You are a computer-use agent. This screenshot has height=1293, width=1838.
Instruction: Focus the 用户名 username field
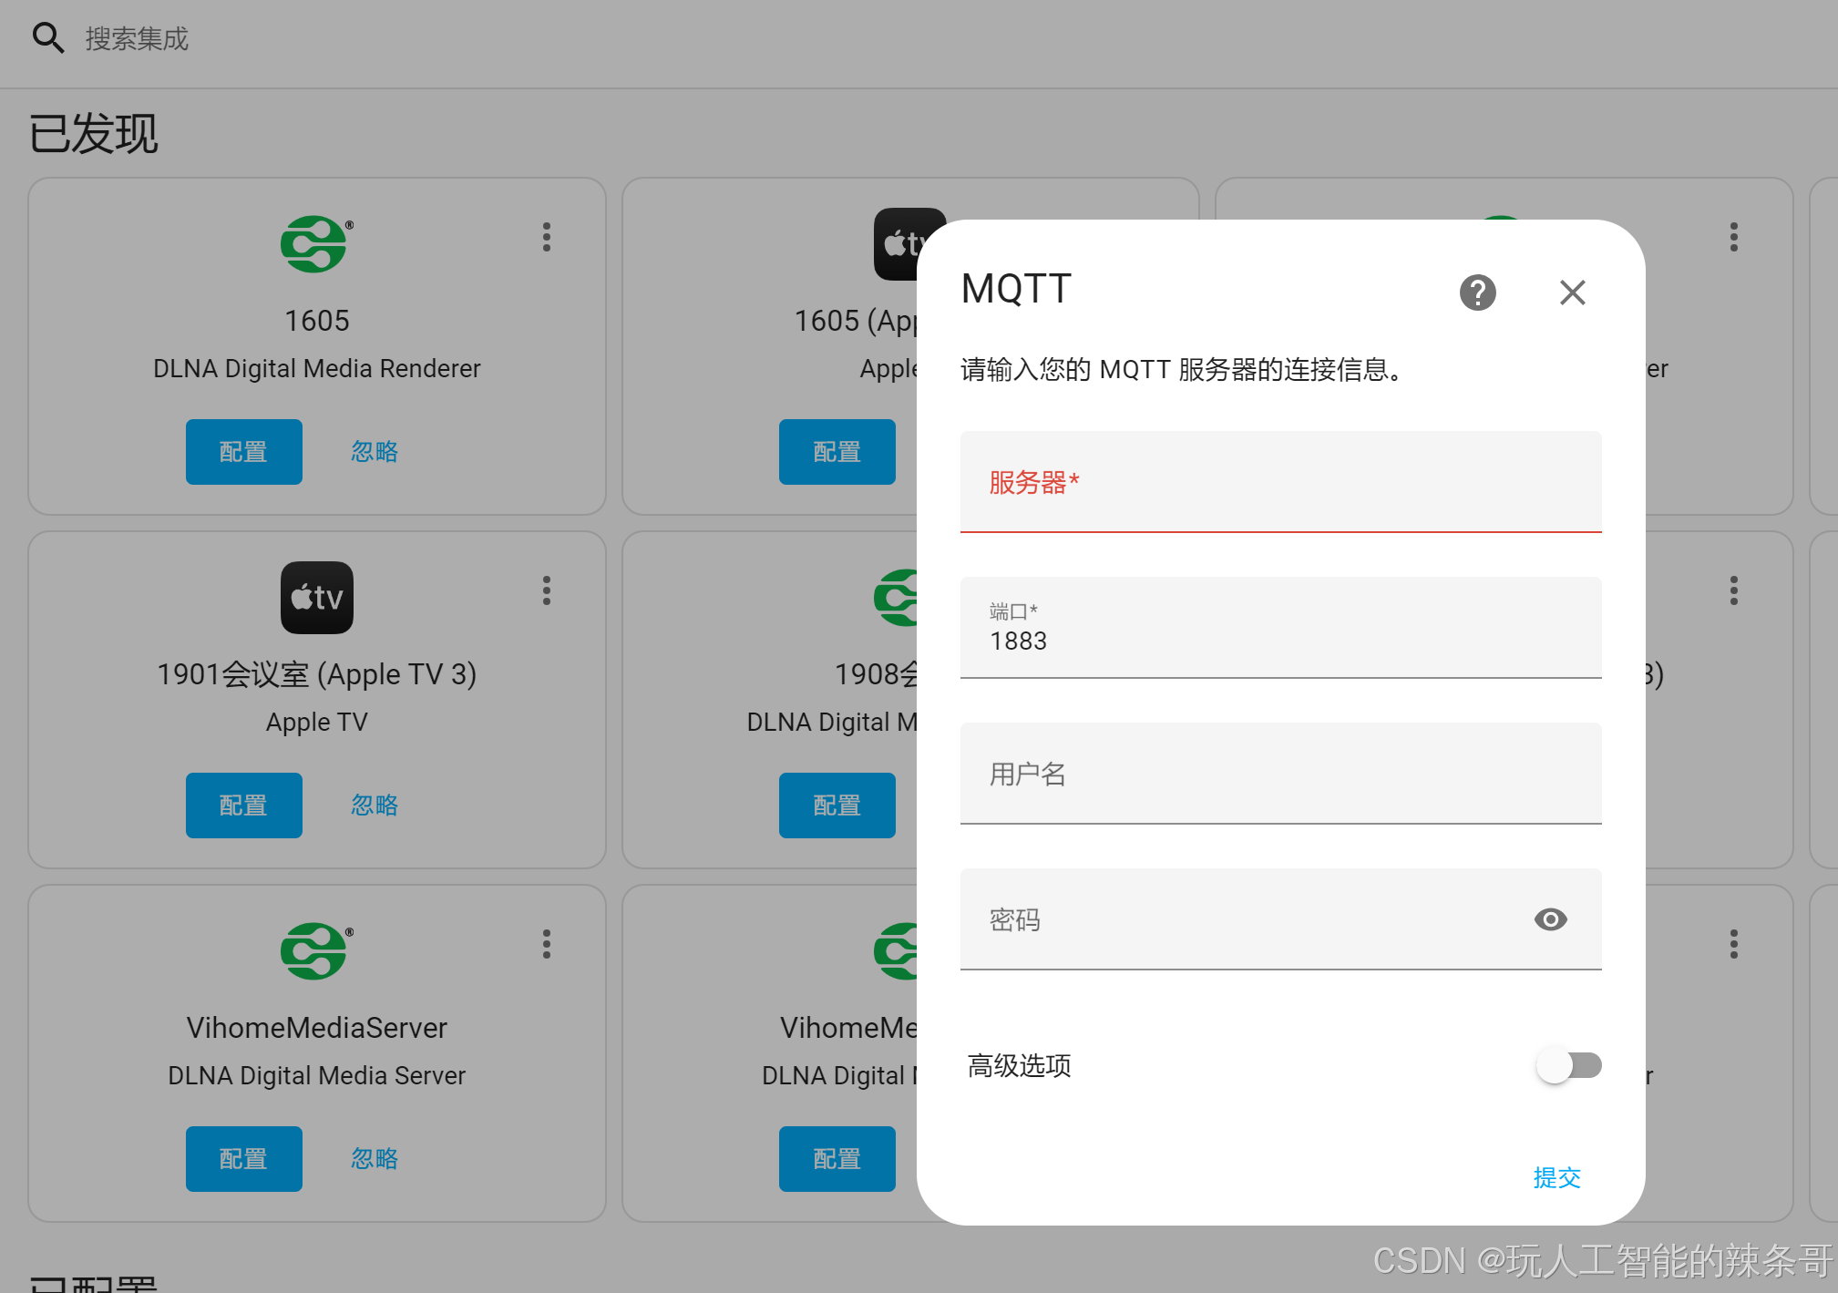click(x=1280, y=774)
